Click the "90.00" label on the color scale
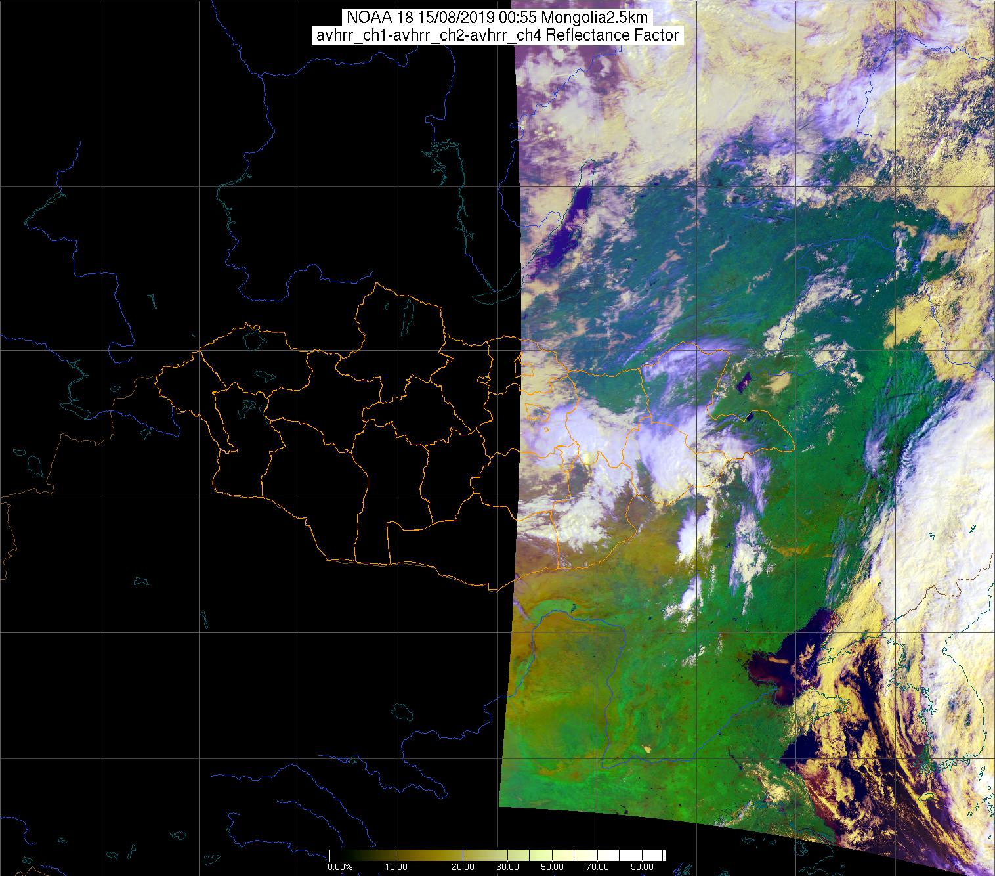The height and width of the screenshot is (876, 995). tap(641, 867)
